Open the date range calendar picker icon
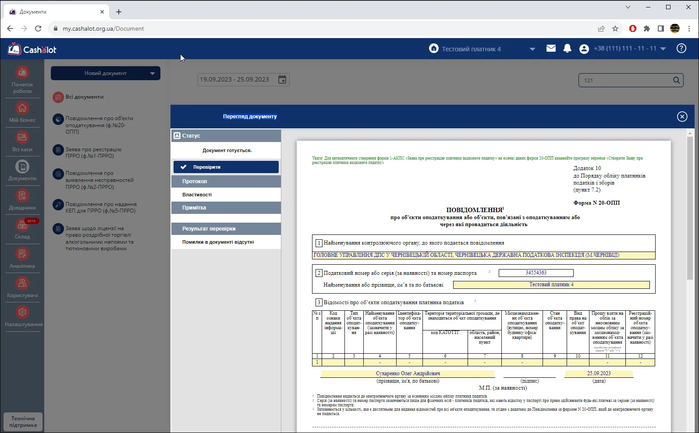This screenshot has width=699, height=433. 282,79
